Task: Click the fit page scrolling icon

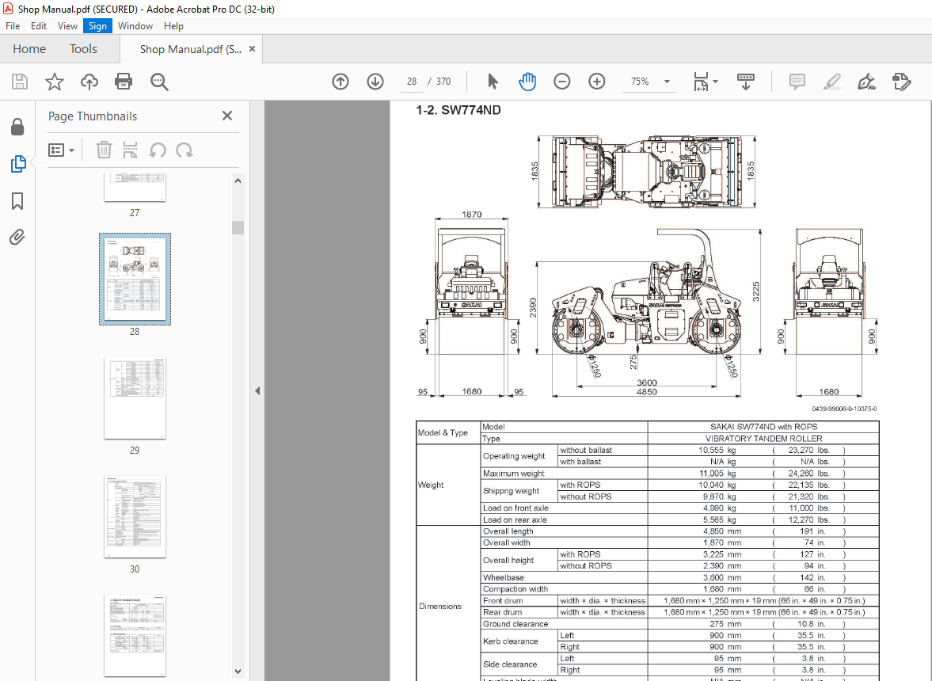Action: pyautogui.click(x=702, y=82)
